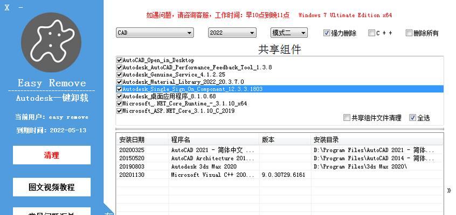This screenshot has width=456, height=215.
Task: Click the 当前用户 easy remove text
Action: pyautogui.click(x=52, y=117)
